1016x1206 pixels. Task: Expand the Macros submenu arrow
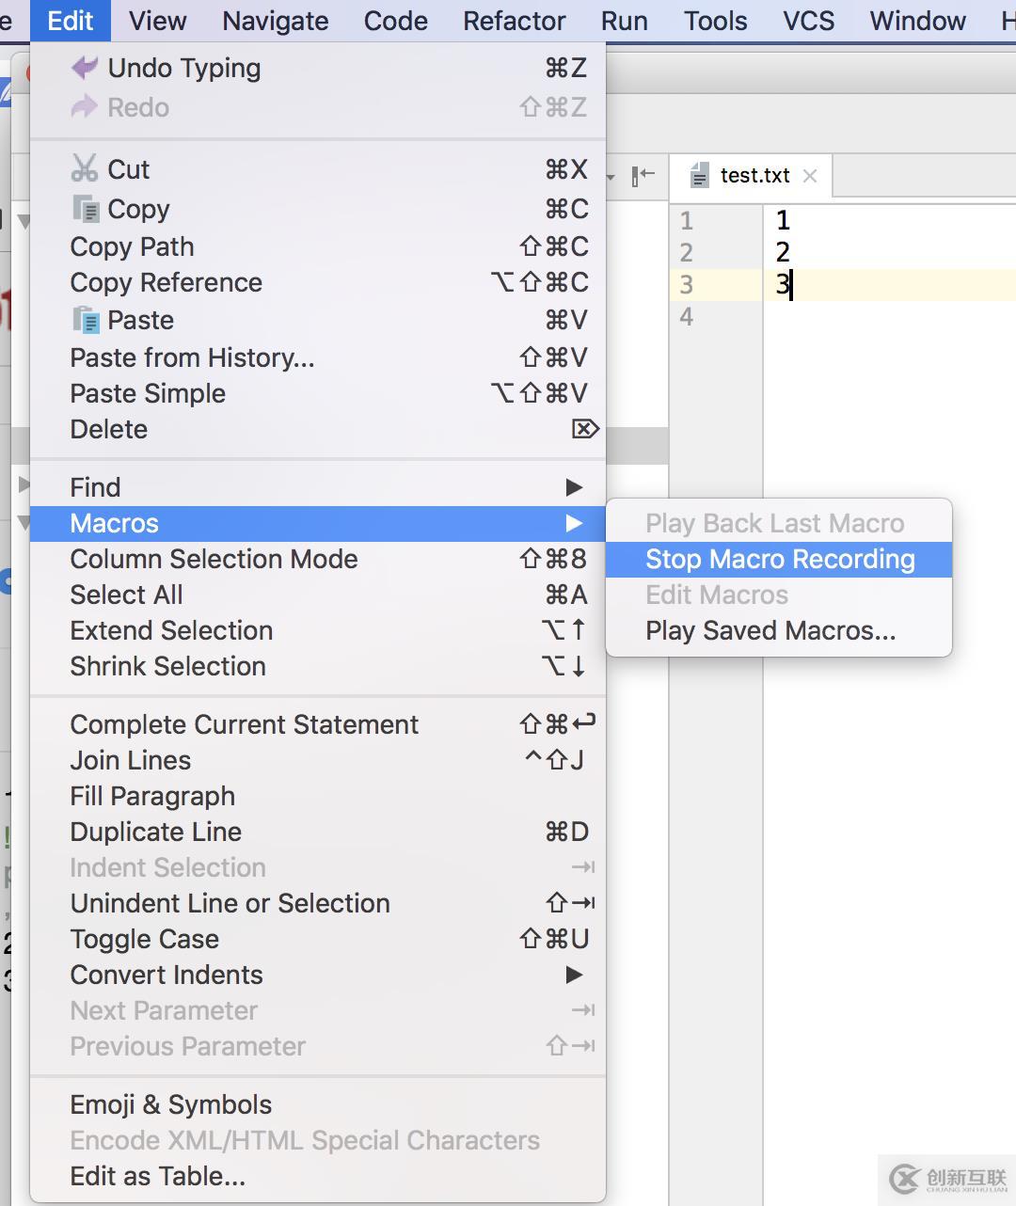pos(574,523)
